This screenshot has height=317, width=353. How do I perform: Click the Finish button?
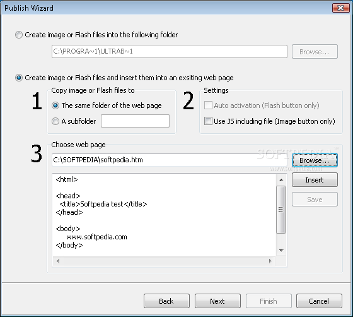pos(269,301)
